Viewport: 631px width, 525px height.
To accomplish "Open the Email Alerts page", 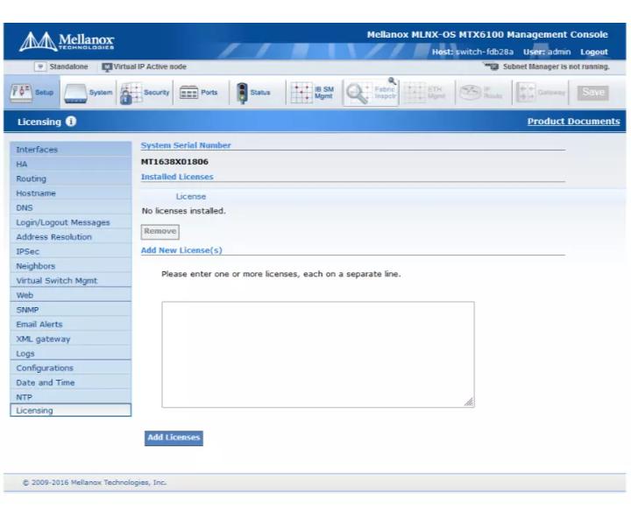I will [x=70, y=324].
